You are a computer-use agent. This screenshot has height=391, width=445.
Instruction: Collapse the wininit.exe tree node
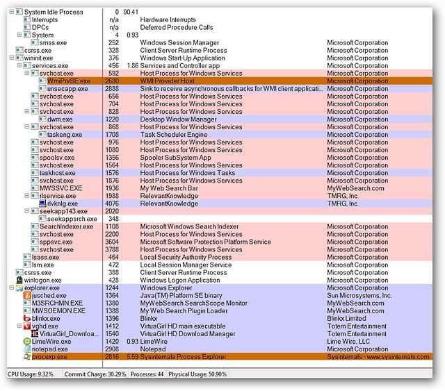coord(12,58)
